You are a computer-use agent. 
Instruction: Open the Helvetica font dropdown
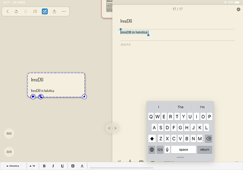(x=13, y=166)
